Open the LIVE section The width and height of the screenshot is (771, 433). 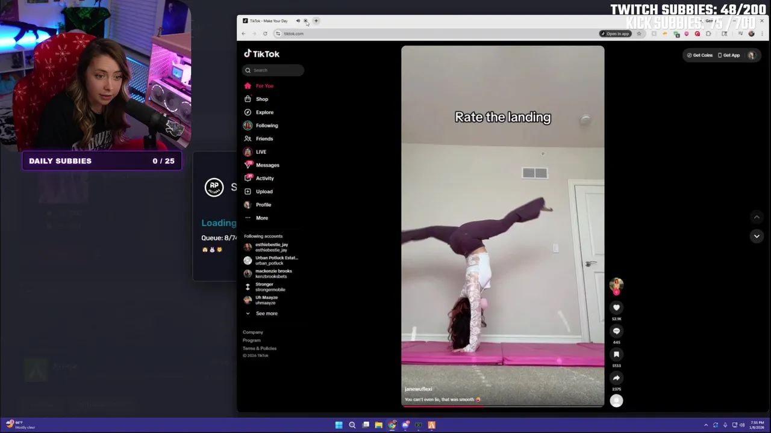coord(255,152)
